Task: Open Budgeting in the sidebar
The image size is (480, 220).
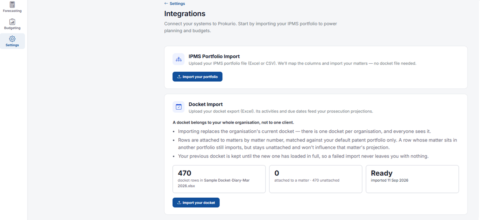Action: click(12, 24)
